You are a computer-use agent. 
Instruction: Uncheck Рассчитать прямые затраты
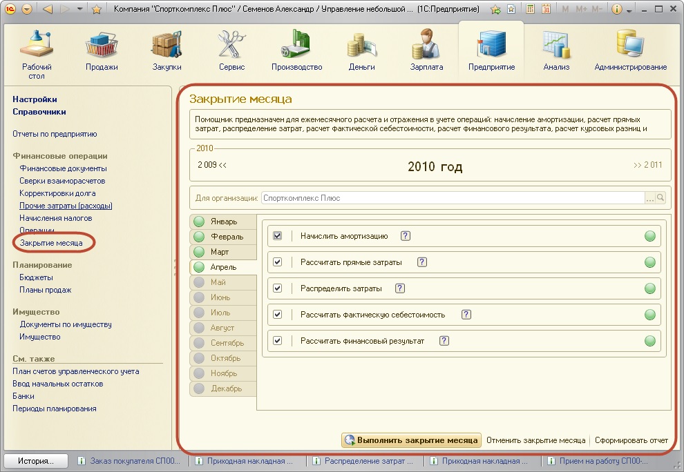click(278, 262)
